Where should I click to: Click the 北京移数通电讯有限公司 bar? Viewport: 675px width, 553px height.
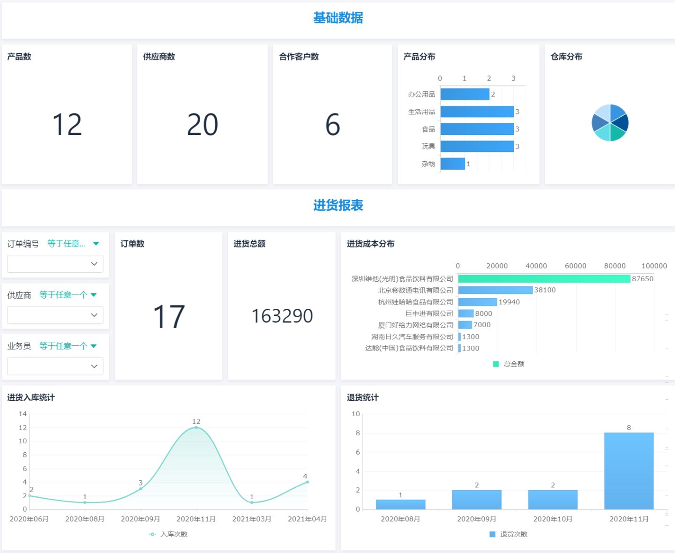click(495, 290)
